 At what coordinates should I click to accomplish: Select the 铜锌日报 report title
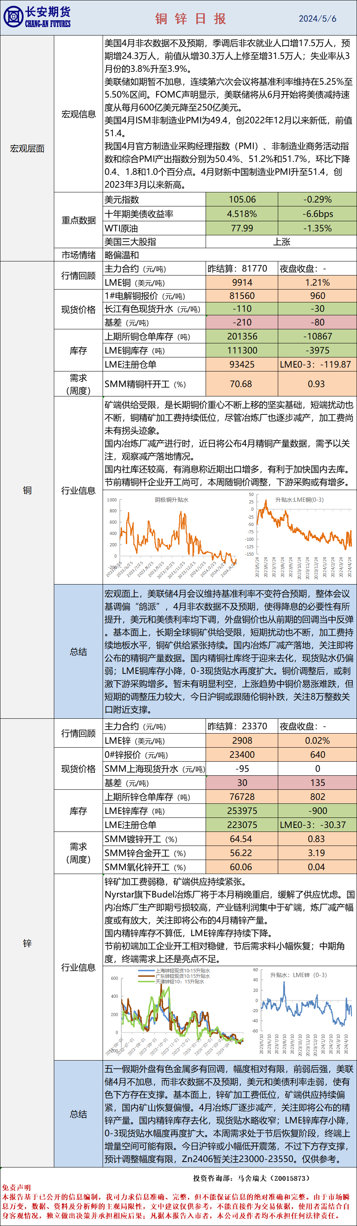(190, 19)
